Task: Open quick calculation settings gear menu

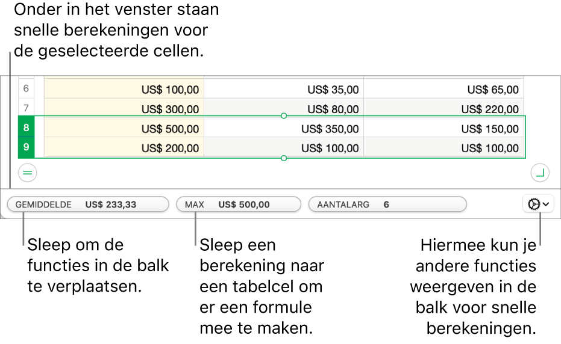Action: [538, 204]
